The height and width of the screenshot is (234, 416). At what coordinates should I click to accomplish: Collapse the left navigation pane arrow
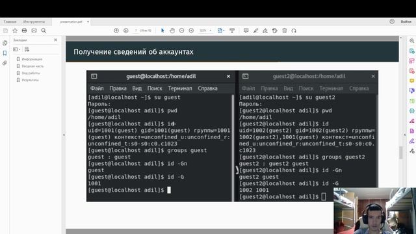tap(64, 135)
